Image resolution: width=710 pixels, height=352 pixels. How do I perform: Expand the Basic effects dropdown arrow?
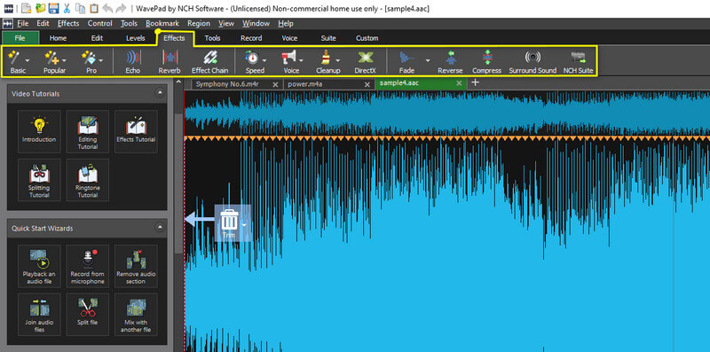click(28, 60)
